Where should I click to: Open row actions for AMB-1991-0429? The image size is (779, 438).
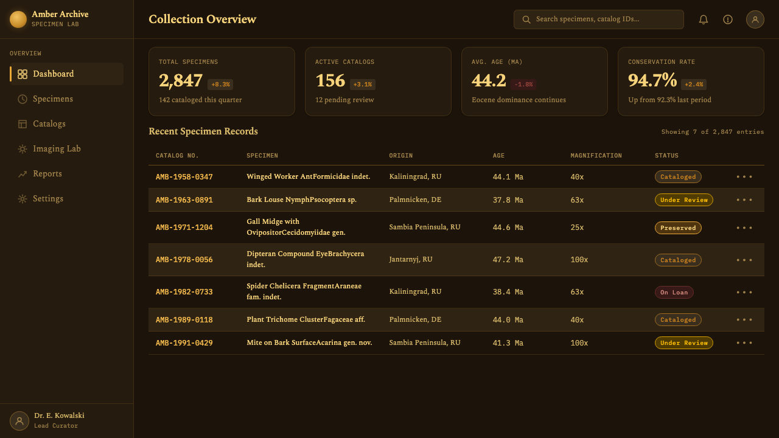pyautogui.click(x=744, y=343)
